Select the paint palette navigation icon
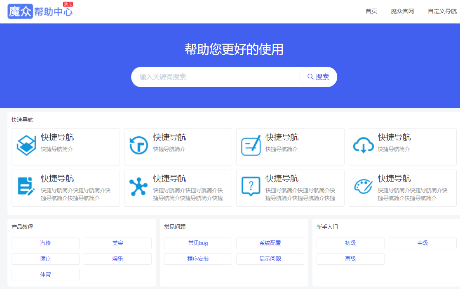 point(364,186)
